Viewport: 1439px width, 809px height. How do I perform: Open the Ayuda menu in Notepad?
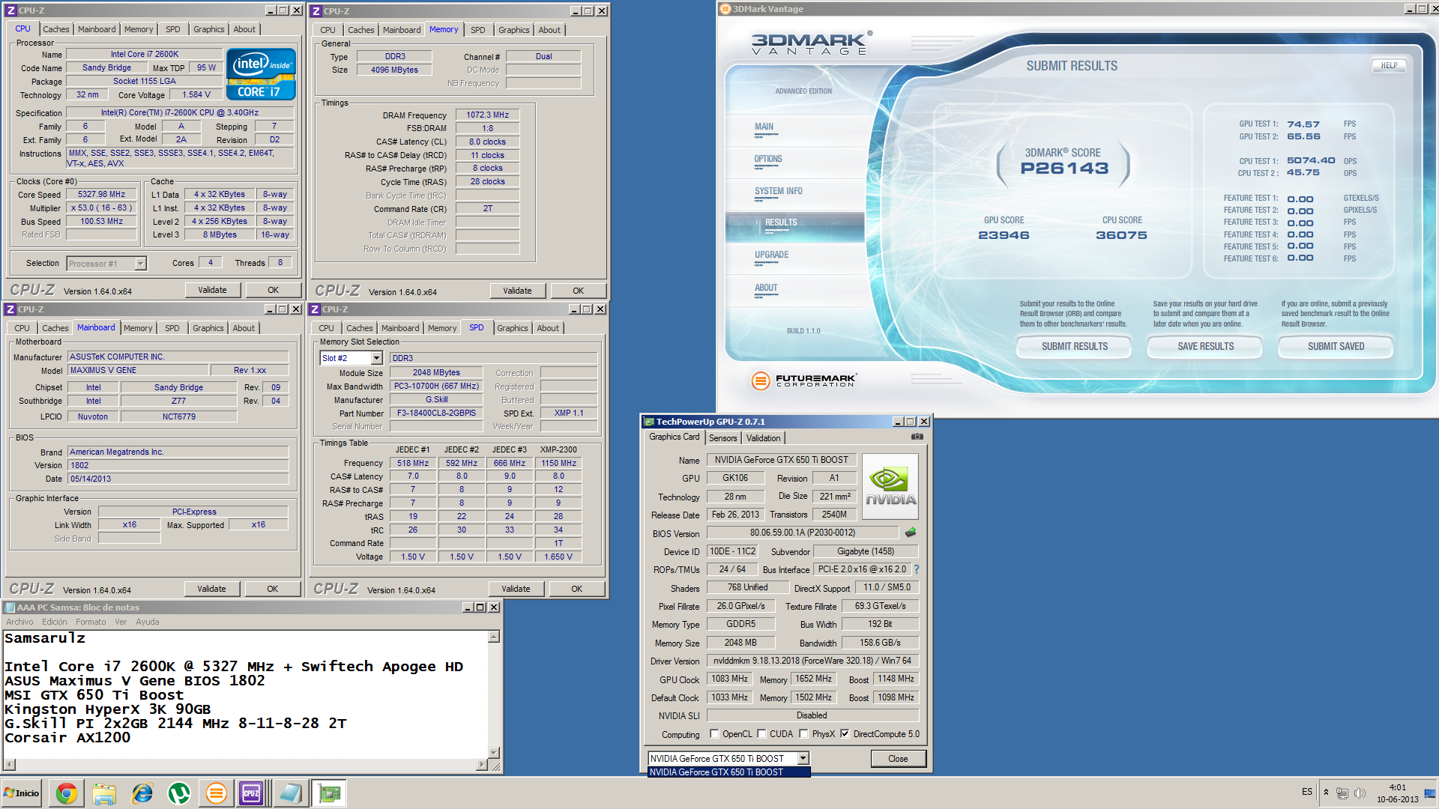coord(148,622)
